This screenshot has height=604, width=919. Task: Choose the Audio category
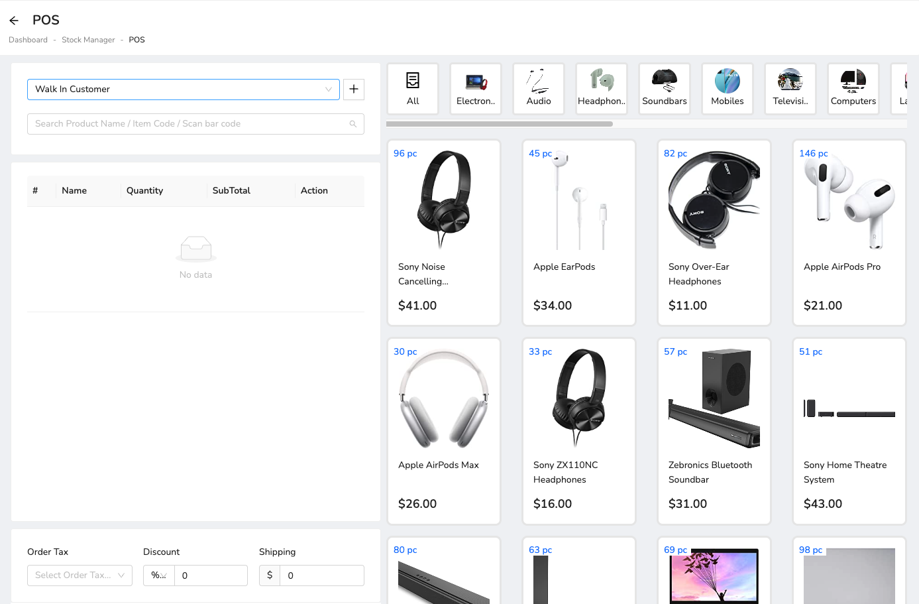tap(539, 89)
